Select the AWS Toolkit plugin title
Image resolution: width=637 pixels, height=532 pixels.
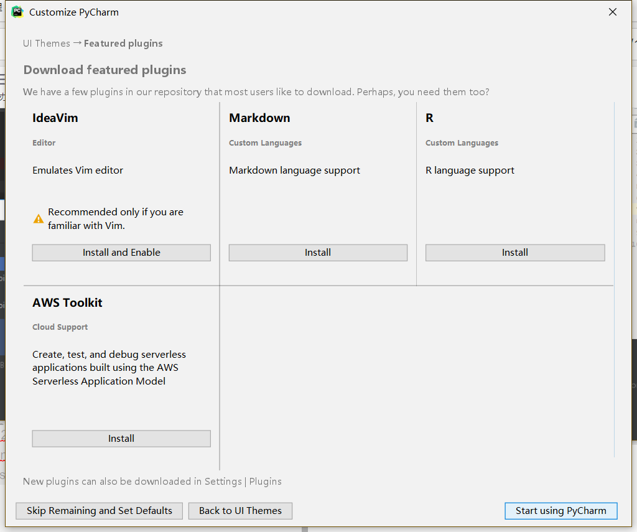67,302
